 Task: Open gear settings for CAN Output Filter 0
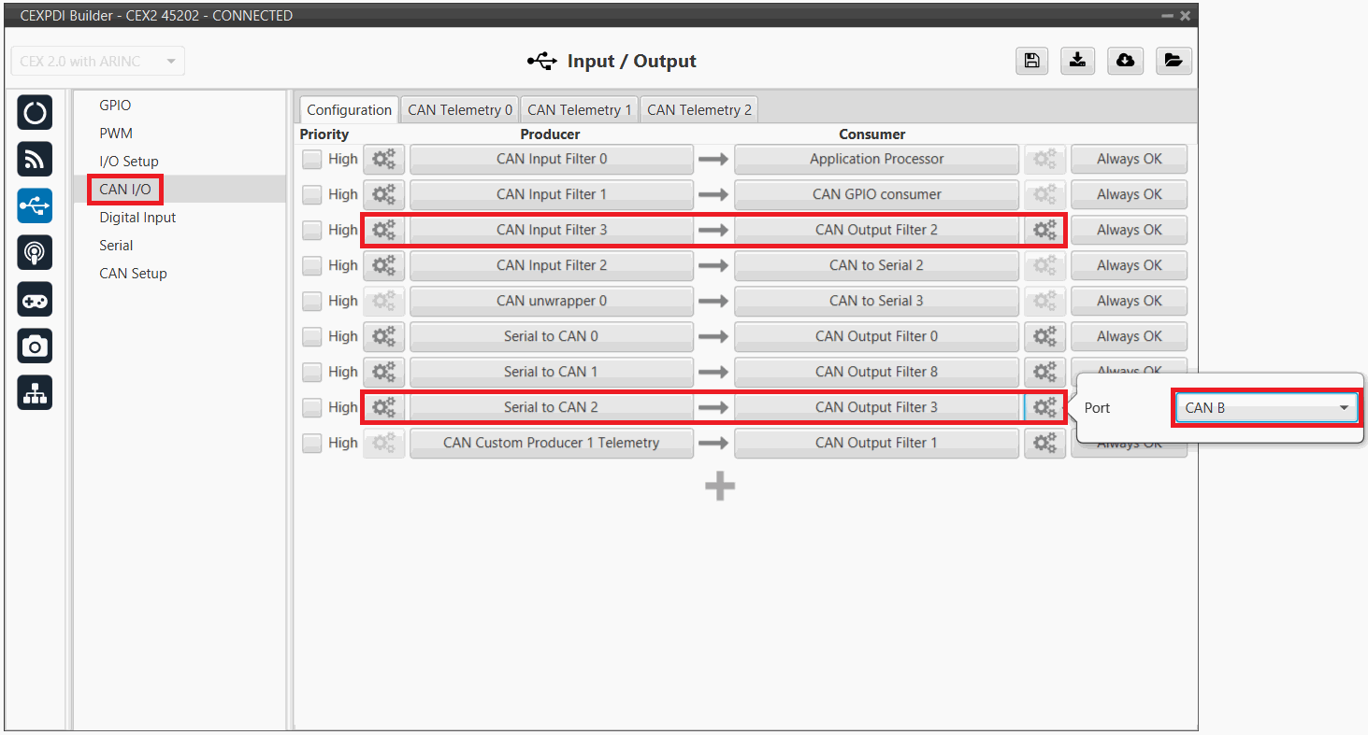coord(1044,336)
